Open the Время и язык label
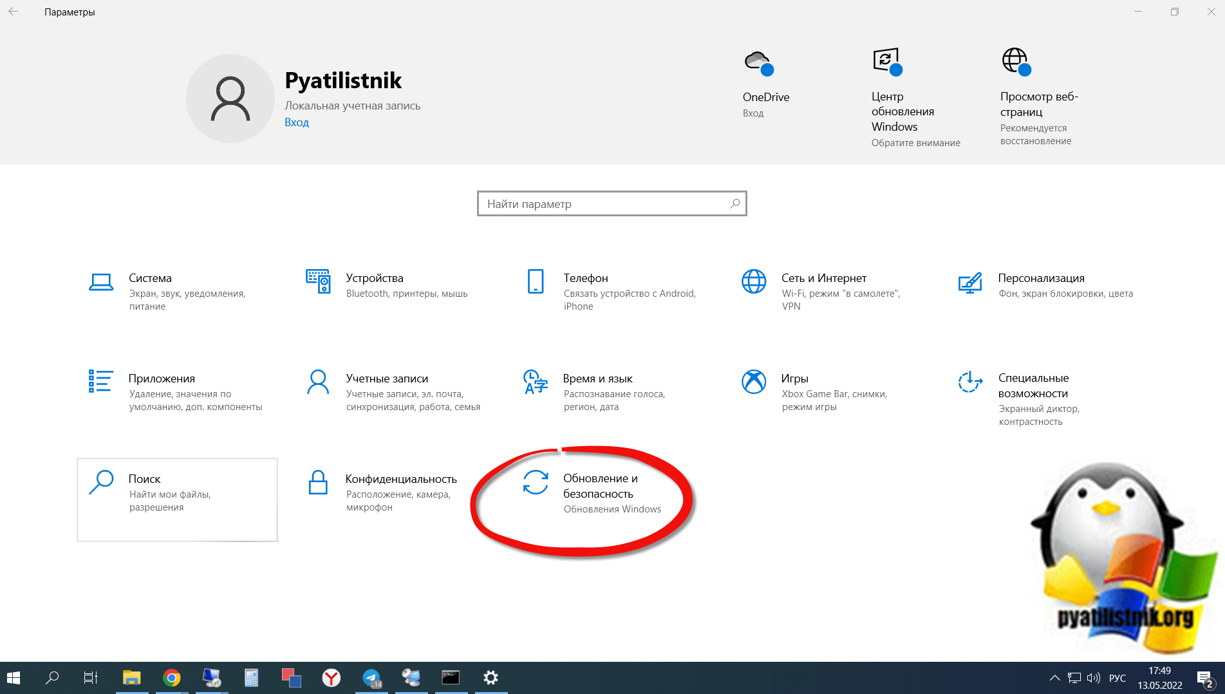This screenshot has height=694, width=1225. tap(598, 379)
